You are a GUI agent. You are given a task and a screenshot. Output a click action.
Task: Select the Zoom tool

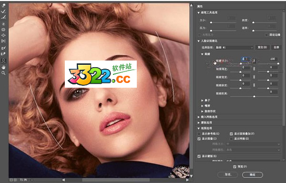click(3, 73)
